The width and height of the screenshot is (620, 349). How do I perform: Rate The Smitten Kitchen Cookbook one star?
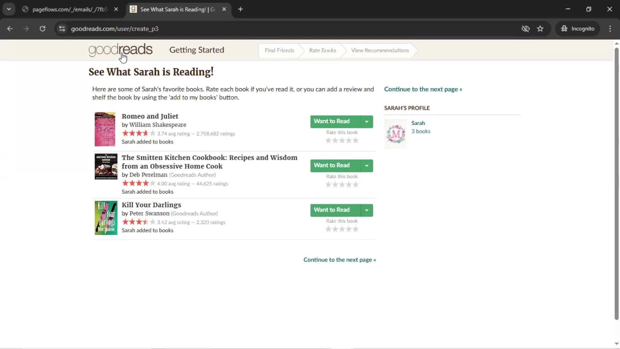click(328, 185)
